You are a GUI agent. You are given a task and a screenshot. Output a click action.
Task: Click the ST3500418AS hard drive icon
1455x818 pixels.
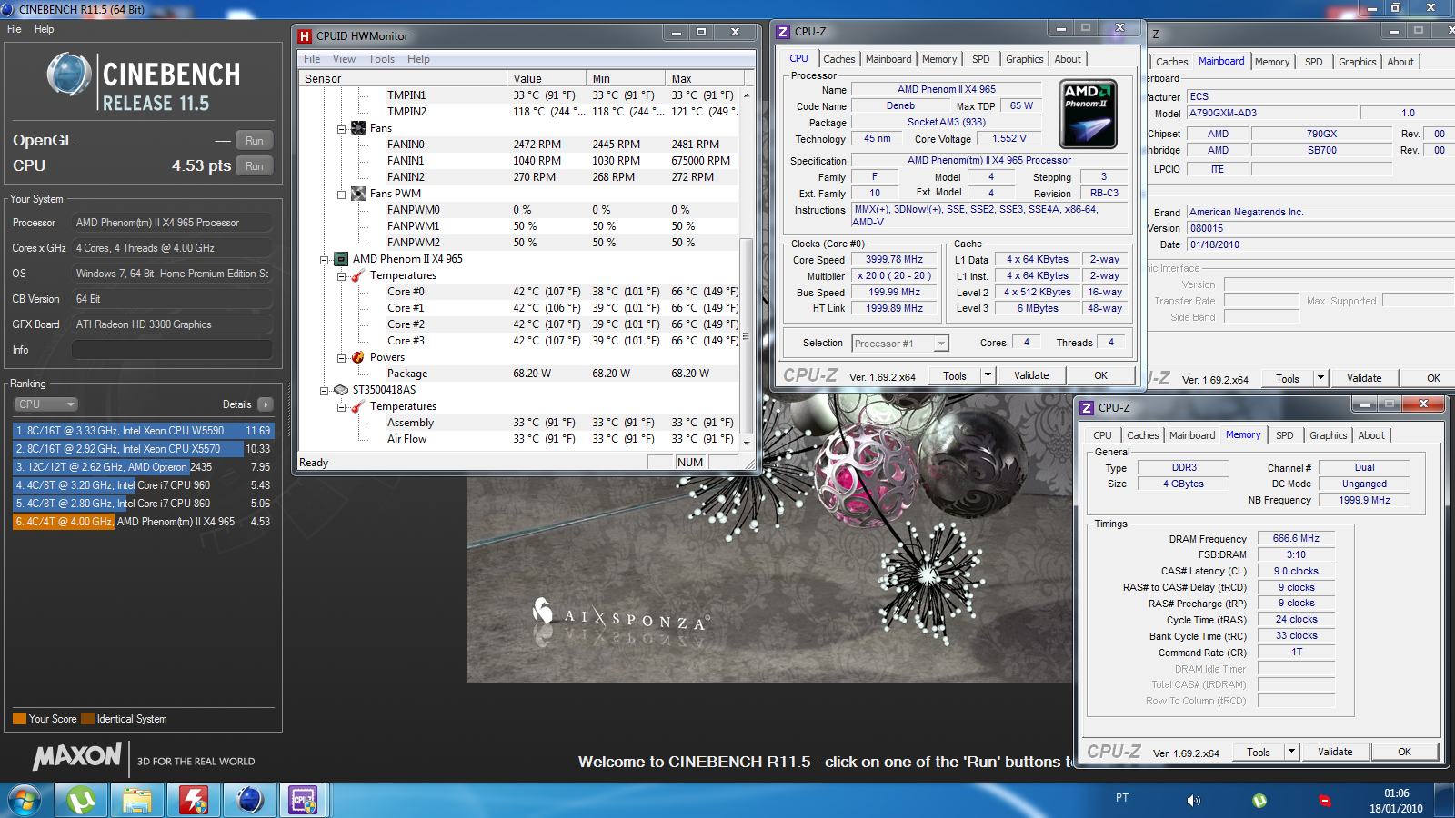pos(341,390)
